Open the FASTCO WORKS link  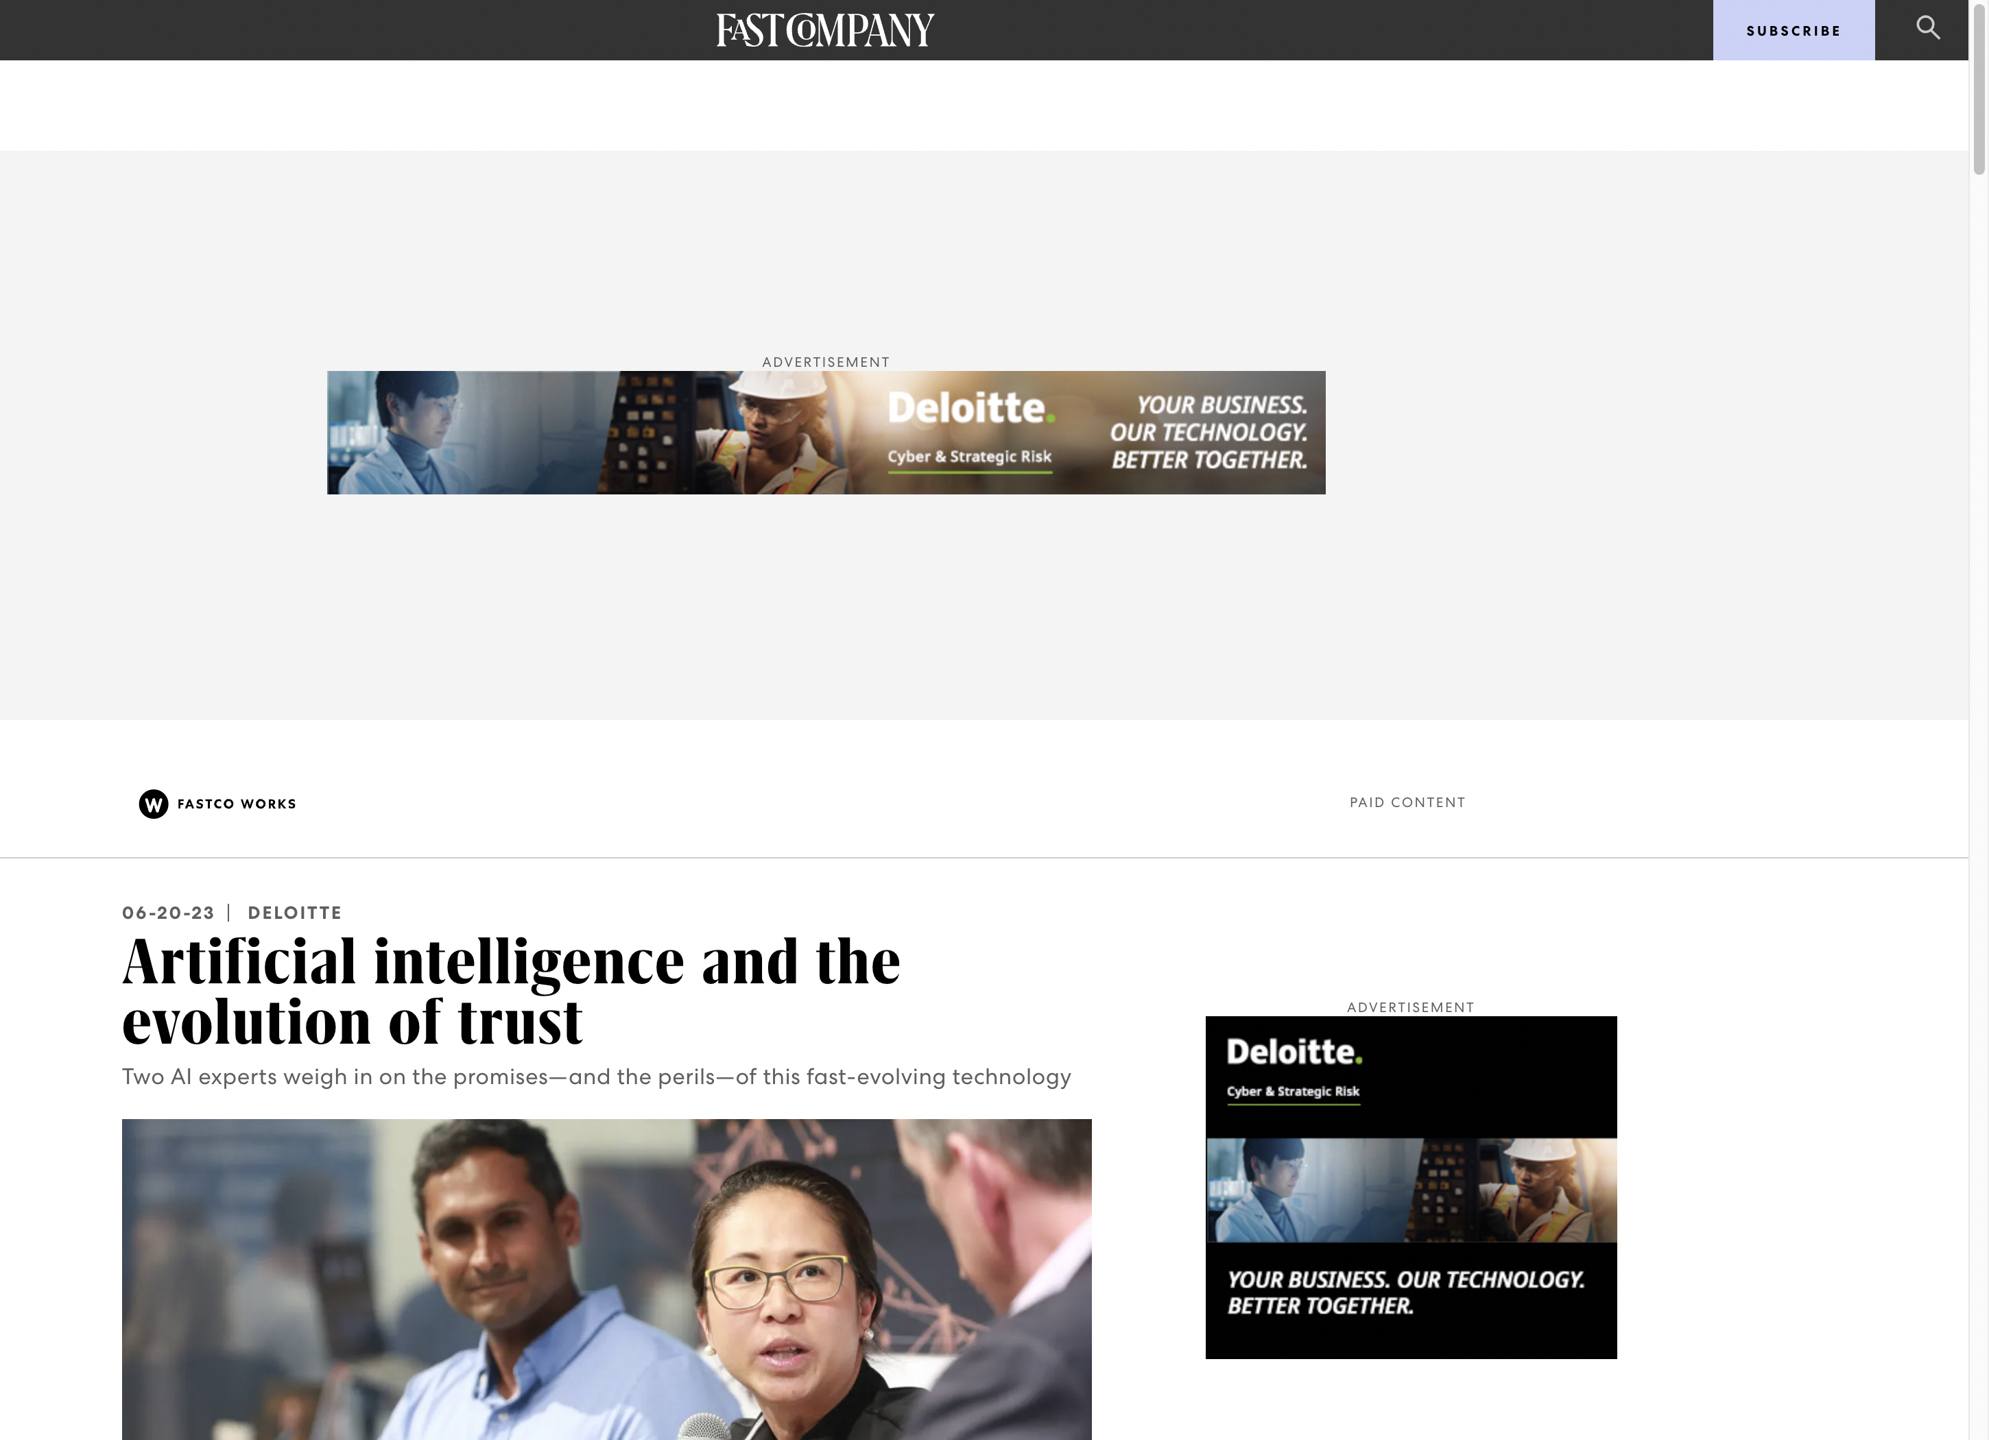click(x=237, y=804)
